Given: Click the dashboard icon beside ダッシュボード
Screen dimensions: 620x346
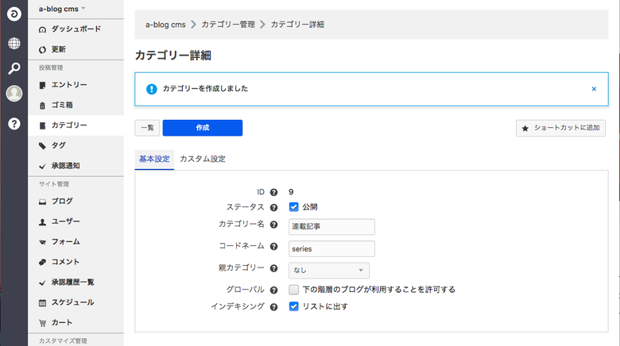Looking at the screenshot, I should tap(42, 29).
